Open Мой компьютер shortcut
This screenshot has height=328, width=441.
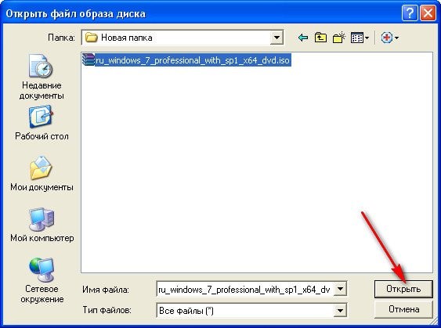click(42, 225)
